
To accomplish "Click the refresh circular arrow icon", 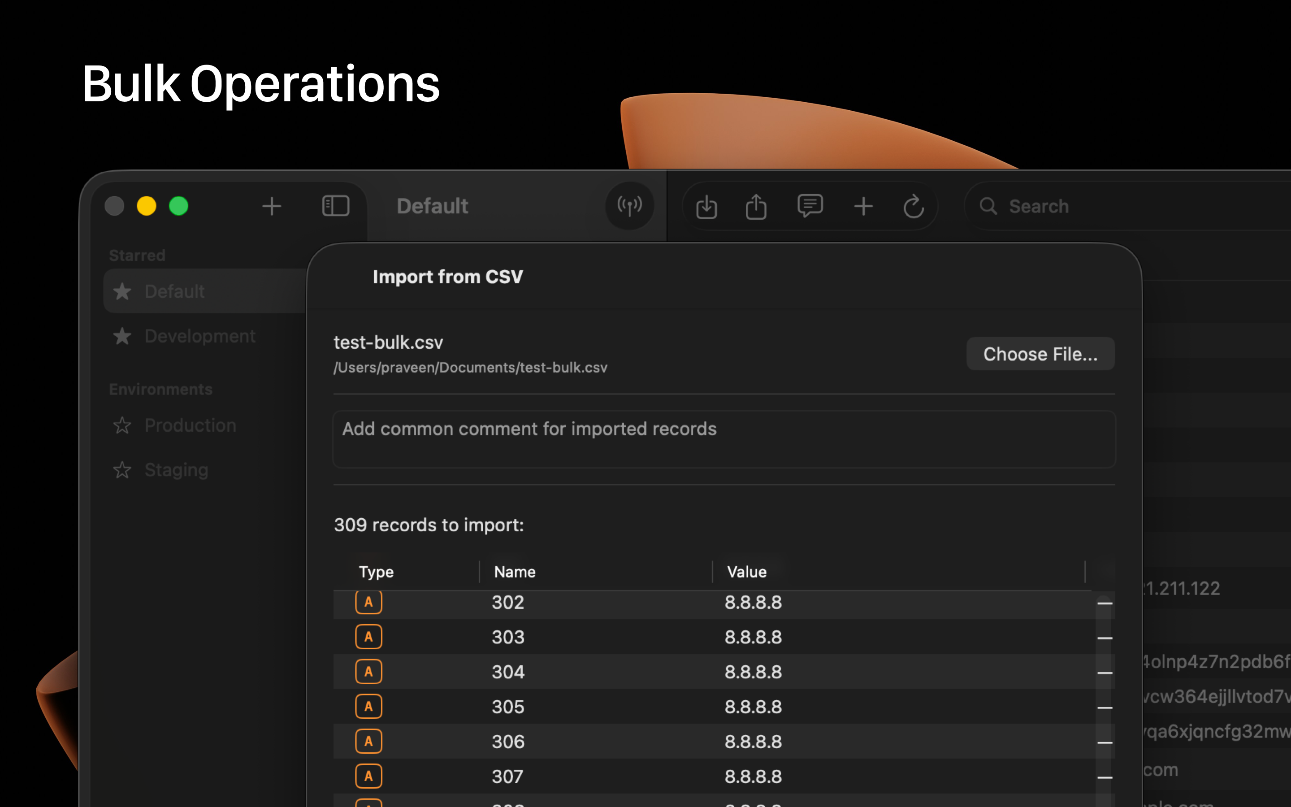I will point(913,206).
